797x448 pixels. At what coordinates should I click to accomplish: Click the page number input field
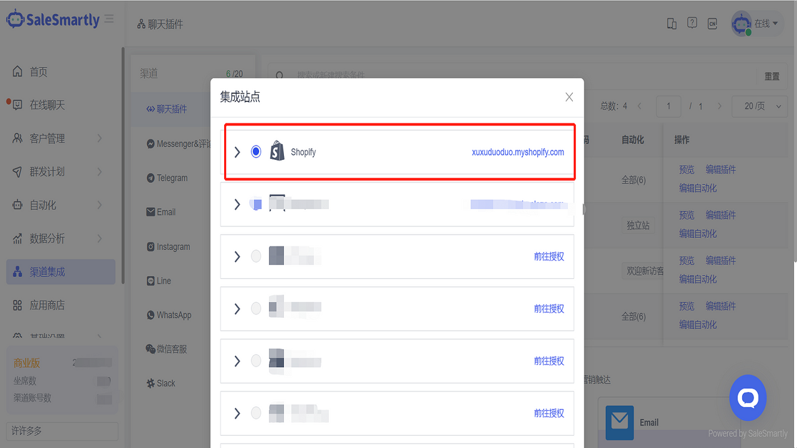point(669,106)
